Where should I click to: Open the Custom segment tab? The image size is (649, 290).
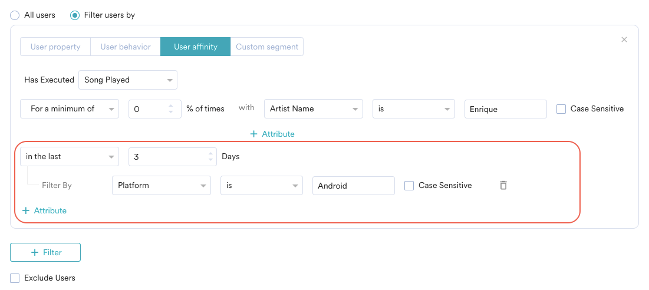click(x=267, y=47)
